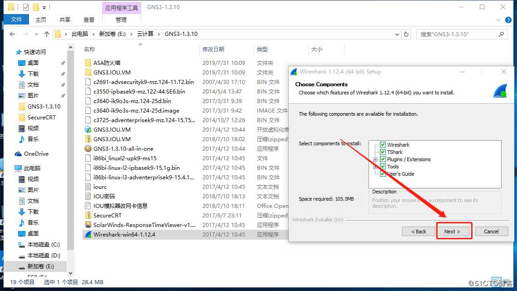
Task: Select OneDrive in navigation pane
Action: tap(36, 153)
